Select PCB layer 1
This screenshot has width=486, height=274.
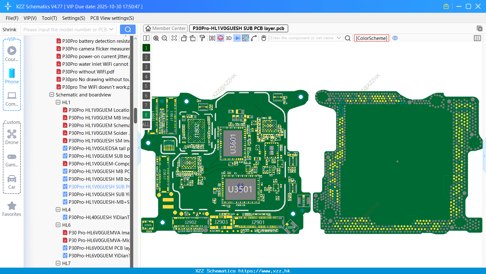click(146, 48)
